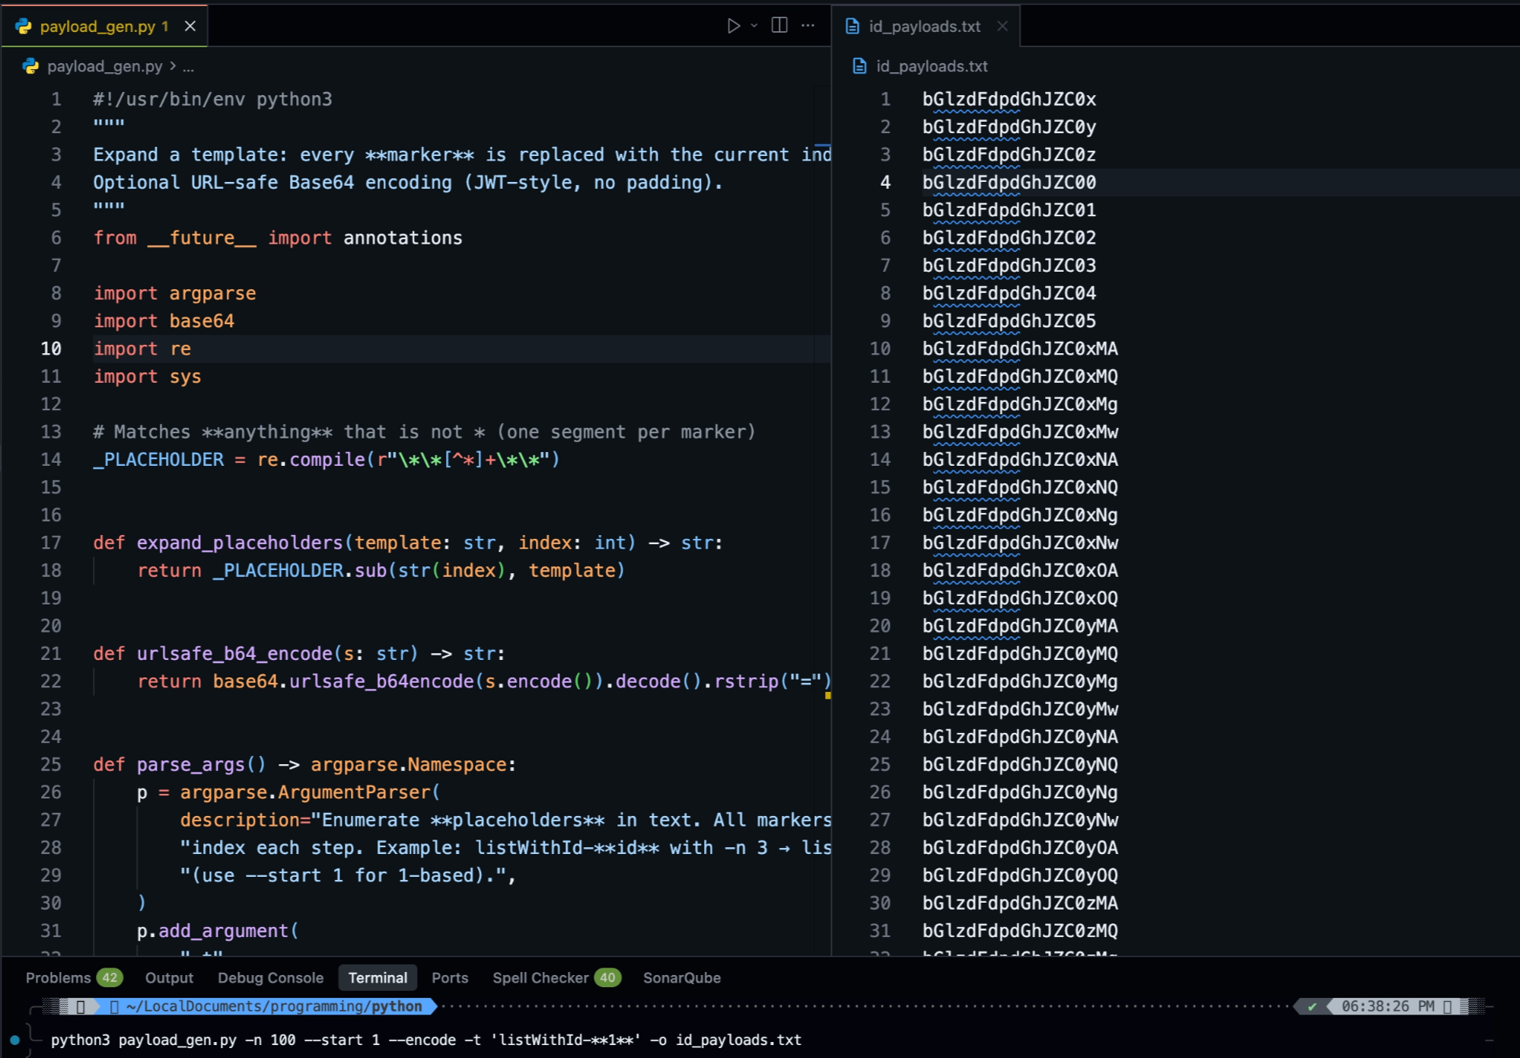Click the yellow warning marker in overview ruler

coord(827,695)
